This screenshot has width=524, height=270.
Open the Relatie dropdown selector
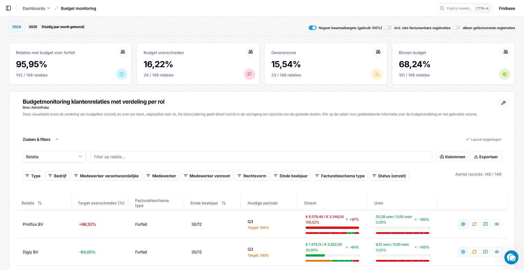point(54,157)
